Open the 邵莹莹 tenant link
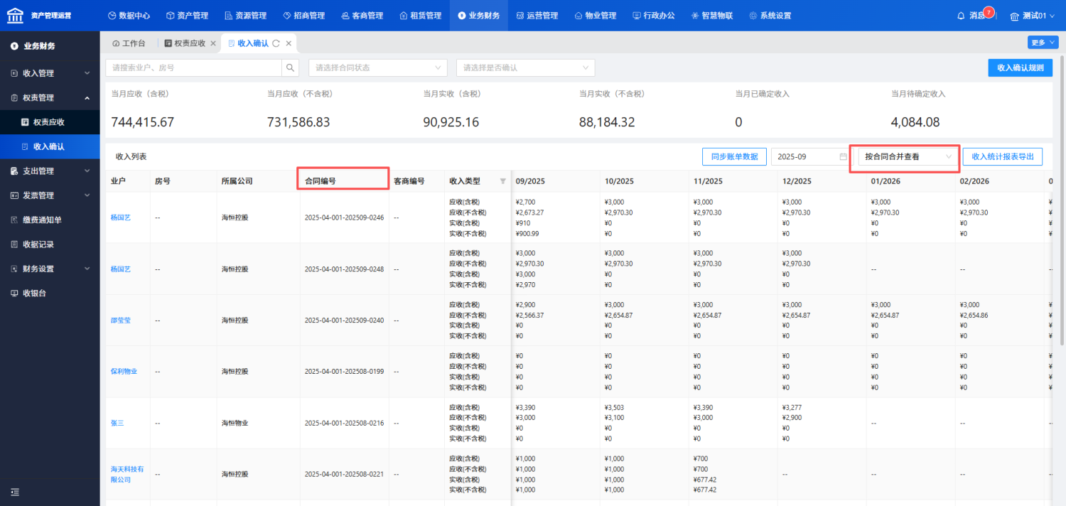The width and height of the screenshot is (1066, 506). tap(121, 321)
